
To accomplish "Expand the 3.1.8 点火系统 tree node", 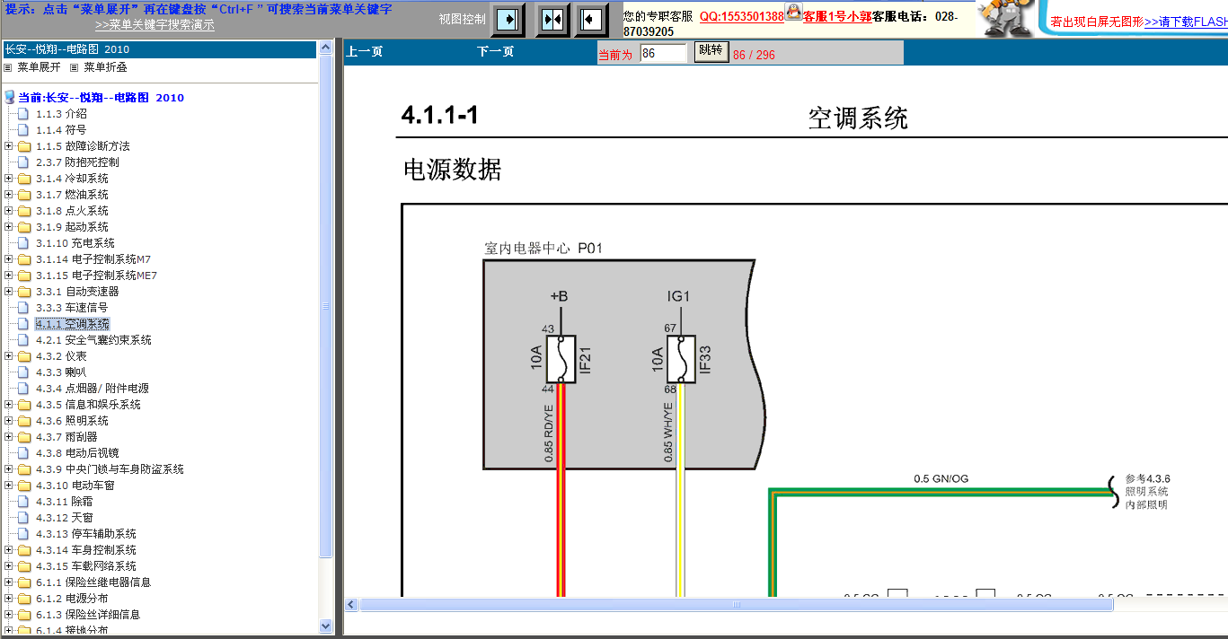I will (9, 211).
